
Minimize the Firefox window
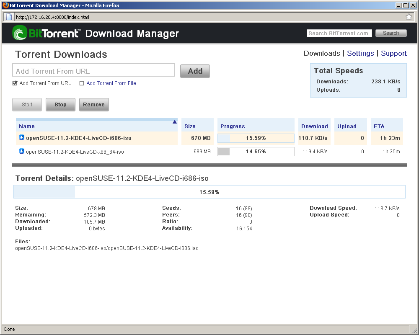click(399, 5)
